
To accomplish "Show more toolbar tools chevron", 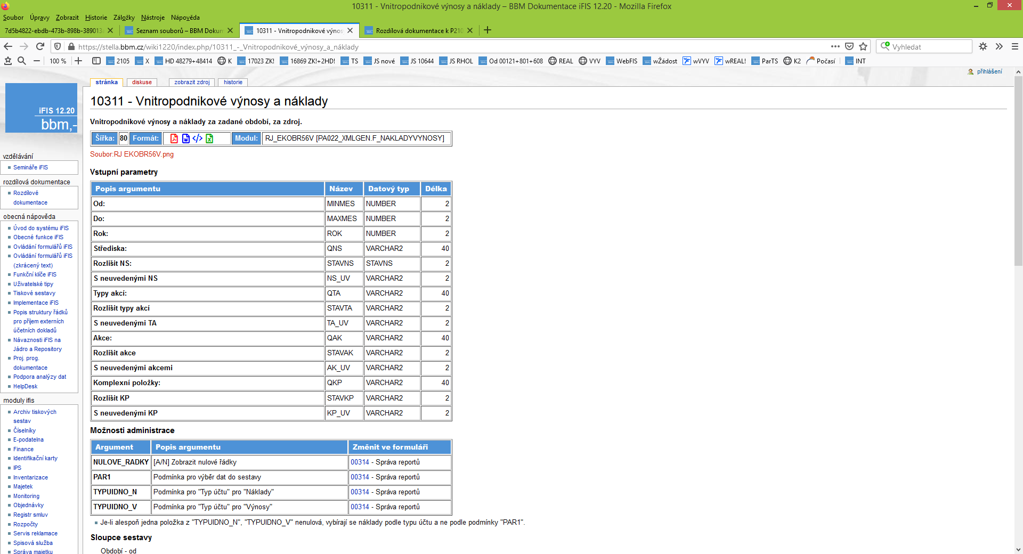I will (x=999, y=46).
